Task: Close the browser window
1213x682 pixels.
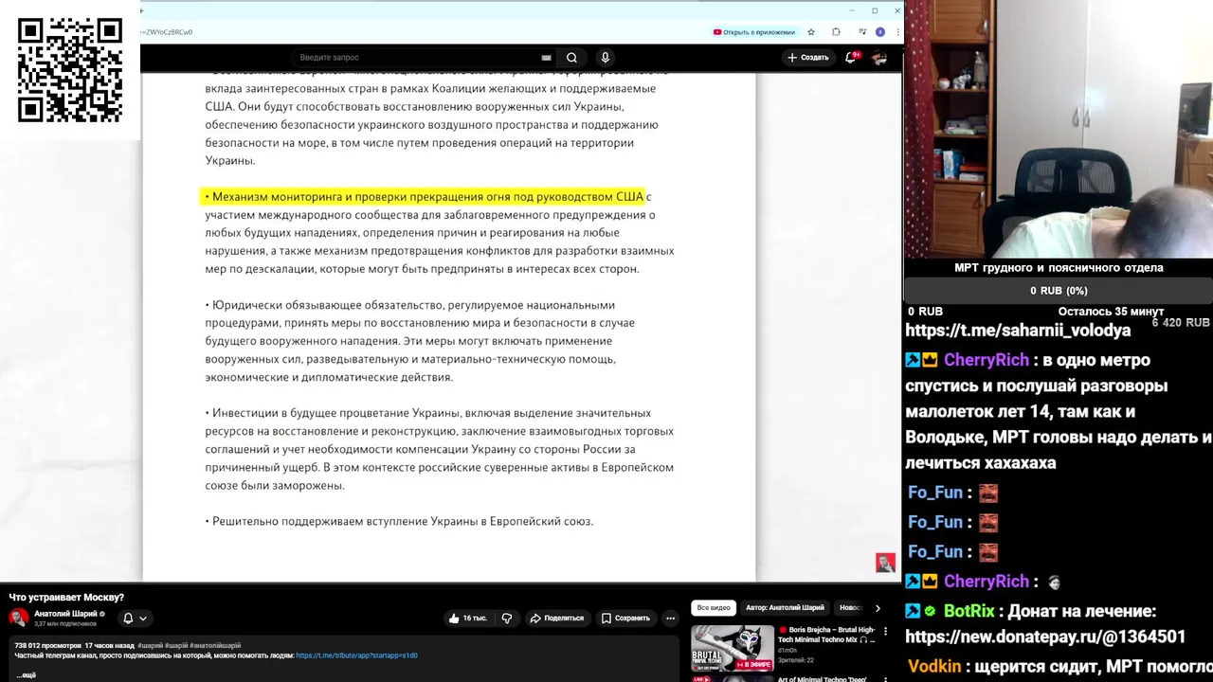Action: [x=896, y=10]
